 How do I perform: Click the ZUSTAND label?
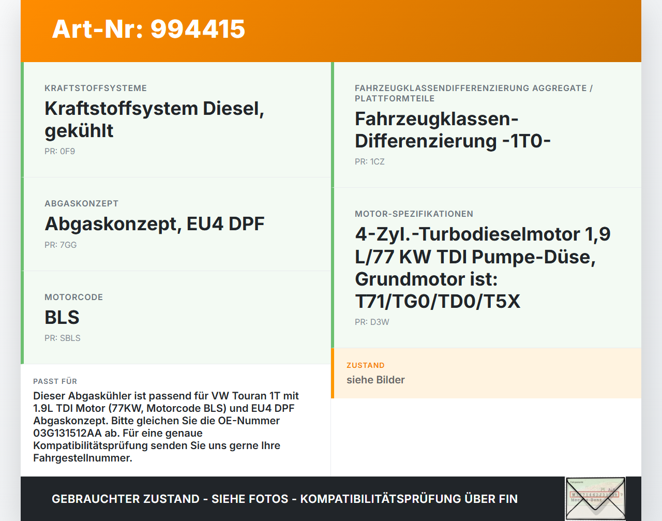tap(366, 366)
